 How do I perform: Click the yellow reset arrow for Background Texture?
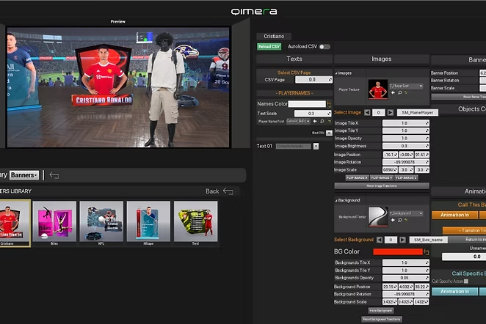[406, 220]
